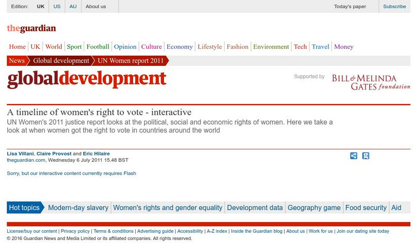Screen dimensions: 413x243
Task: Switch edition to AU
Action: pos(73,6)
